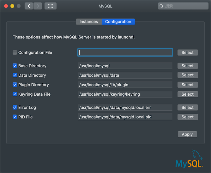
Task: Enable the Configuration File checkbox
Action: 15,52
